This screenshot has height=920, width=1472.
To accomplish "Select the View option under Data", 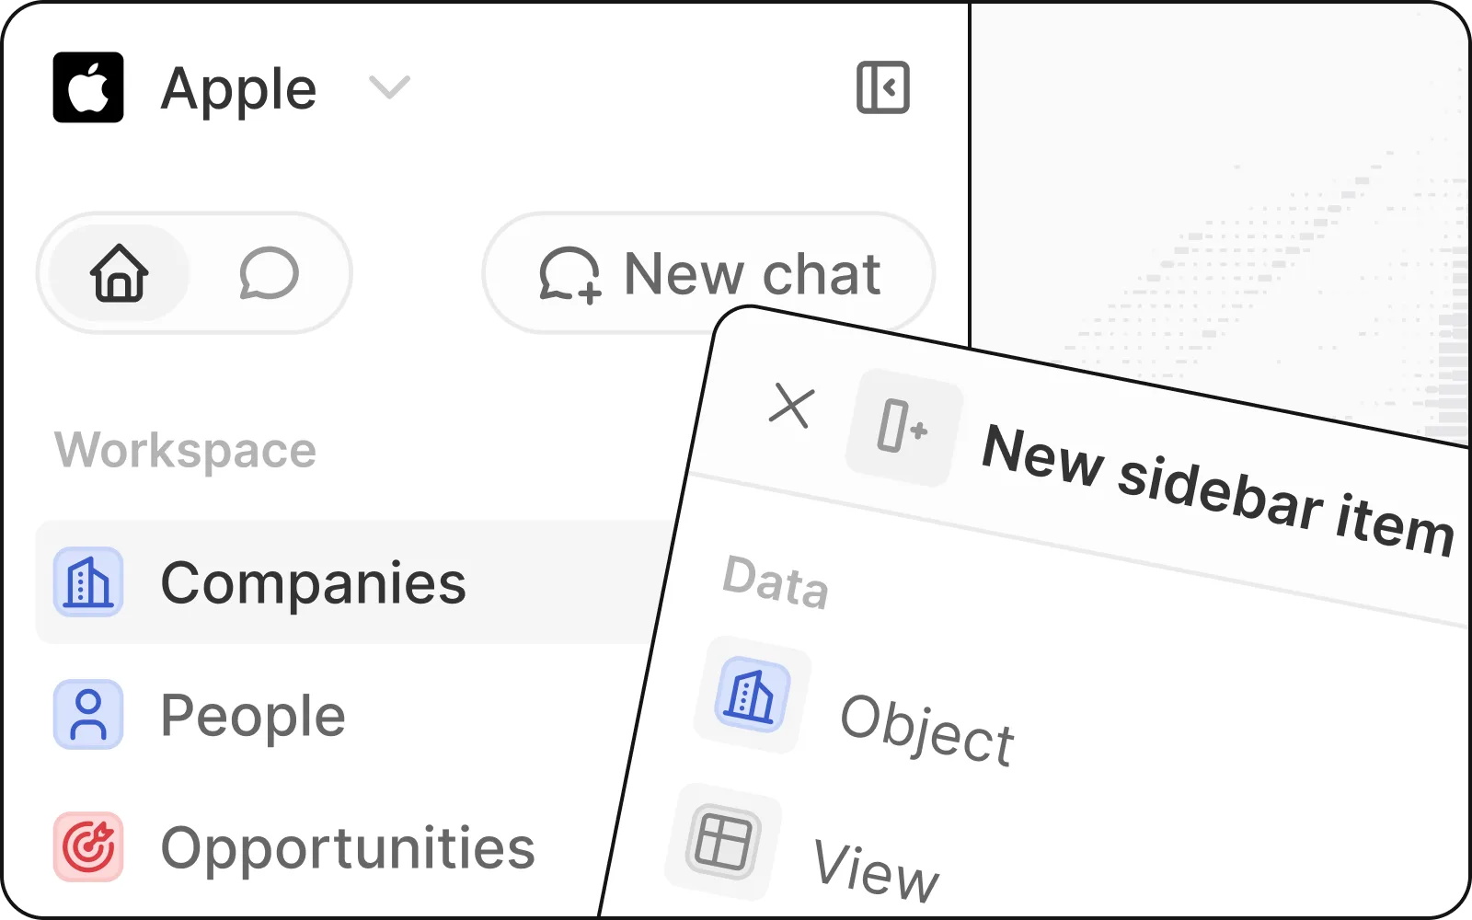I will tap(875, 869).
